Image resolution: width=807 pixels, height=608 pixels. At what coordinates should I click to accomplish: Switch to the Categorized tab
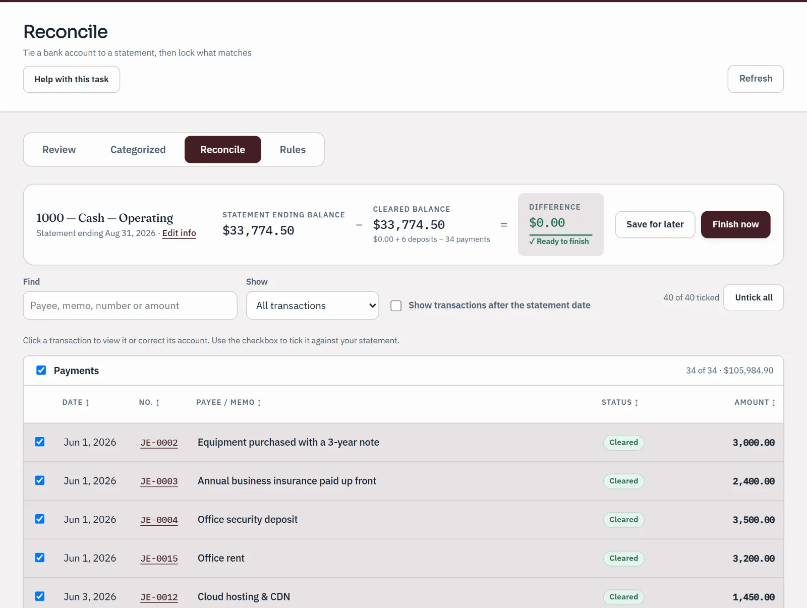coord(138,150)
